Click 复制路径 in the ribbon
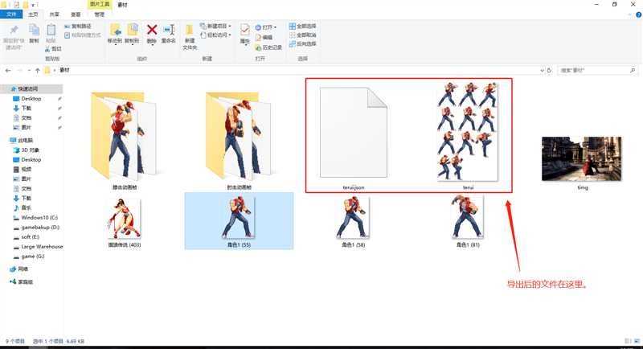Viewport: 643px width, 349px height. (x=77, y=27)
